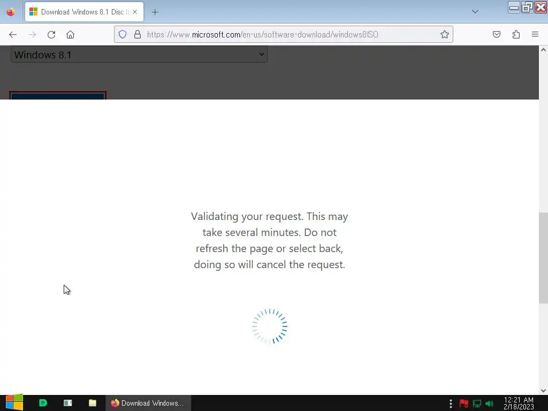Open the Windows Start menu

[14, 402]
